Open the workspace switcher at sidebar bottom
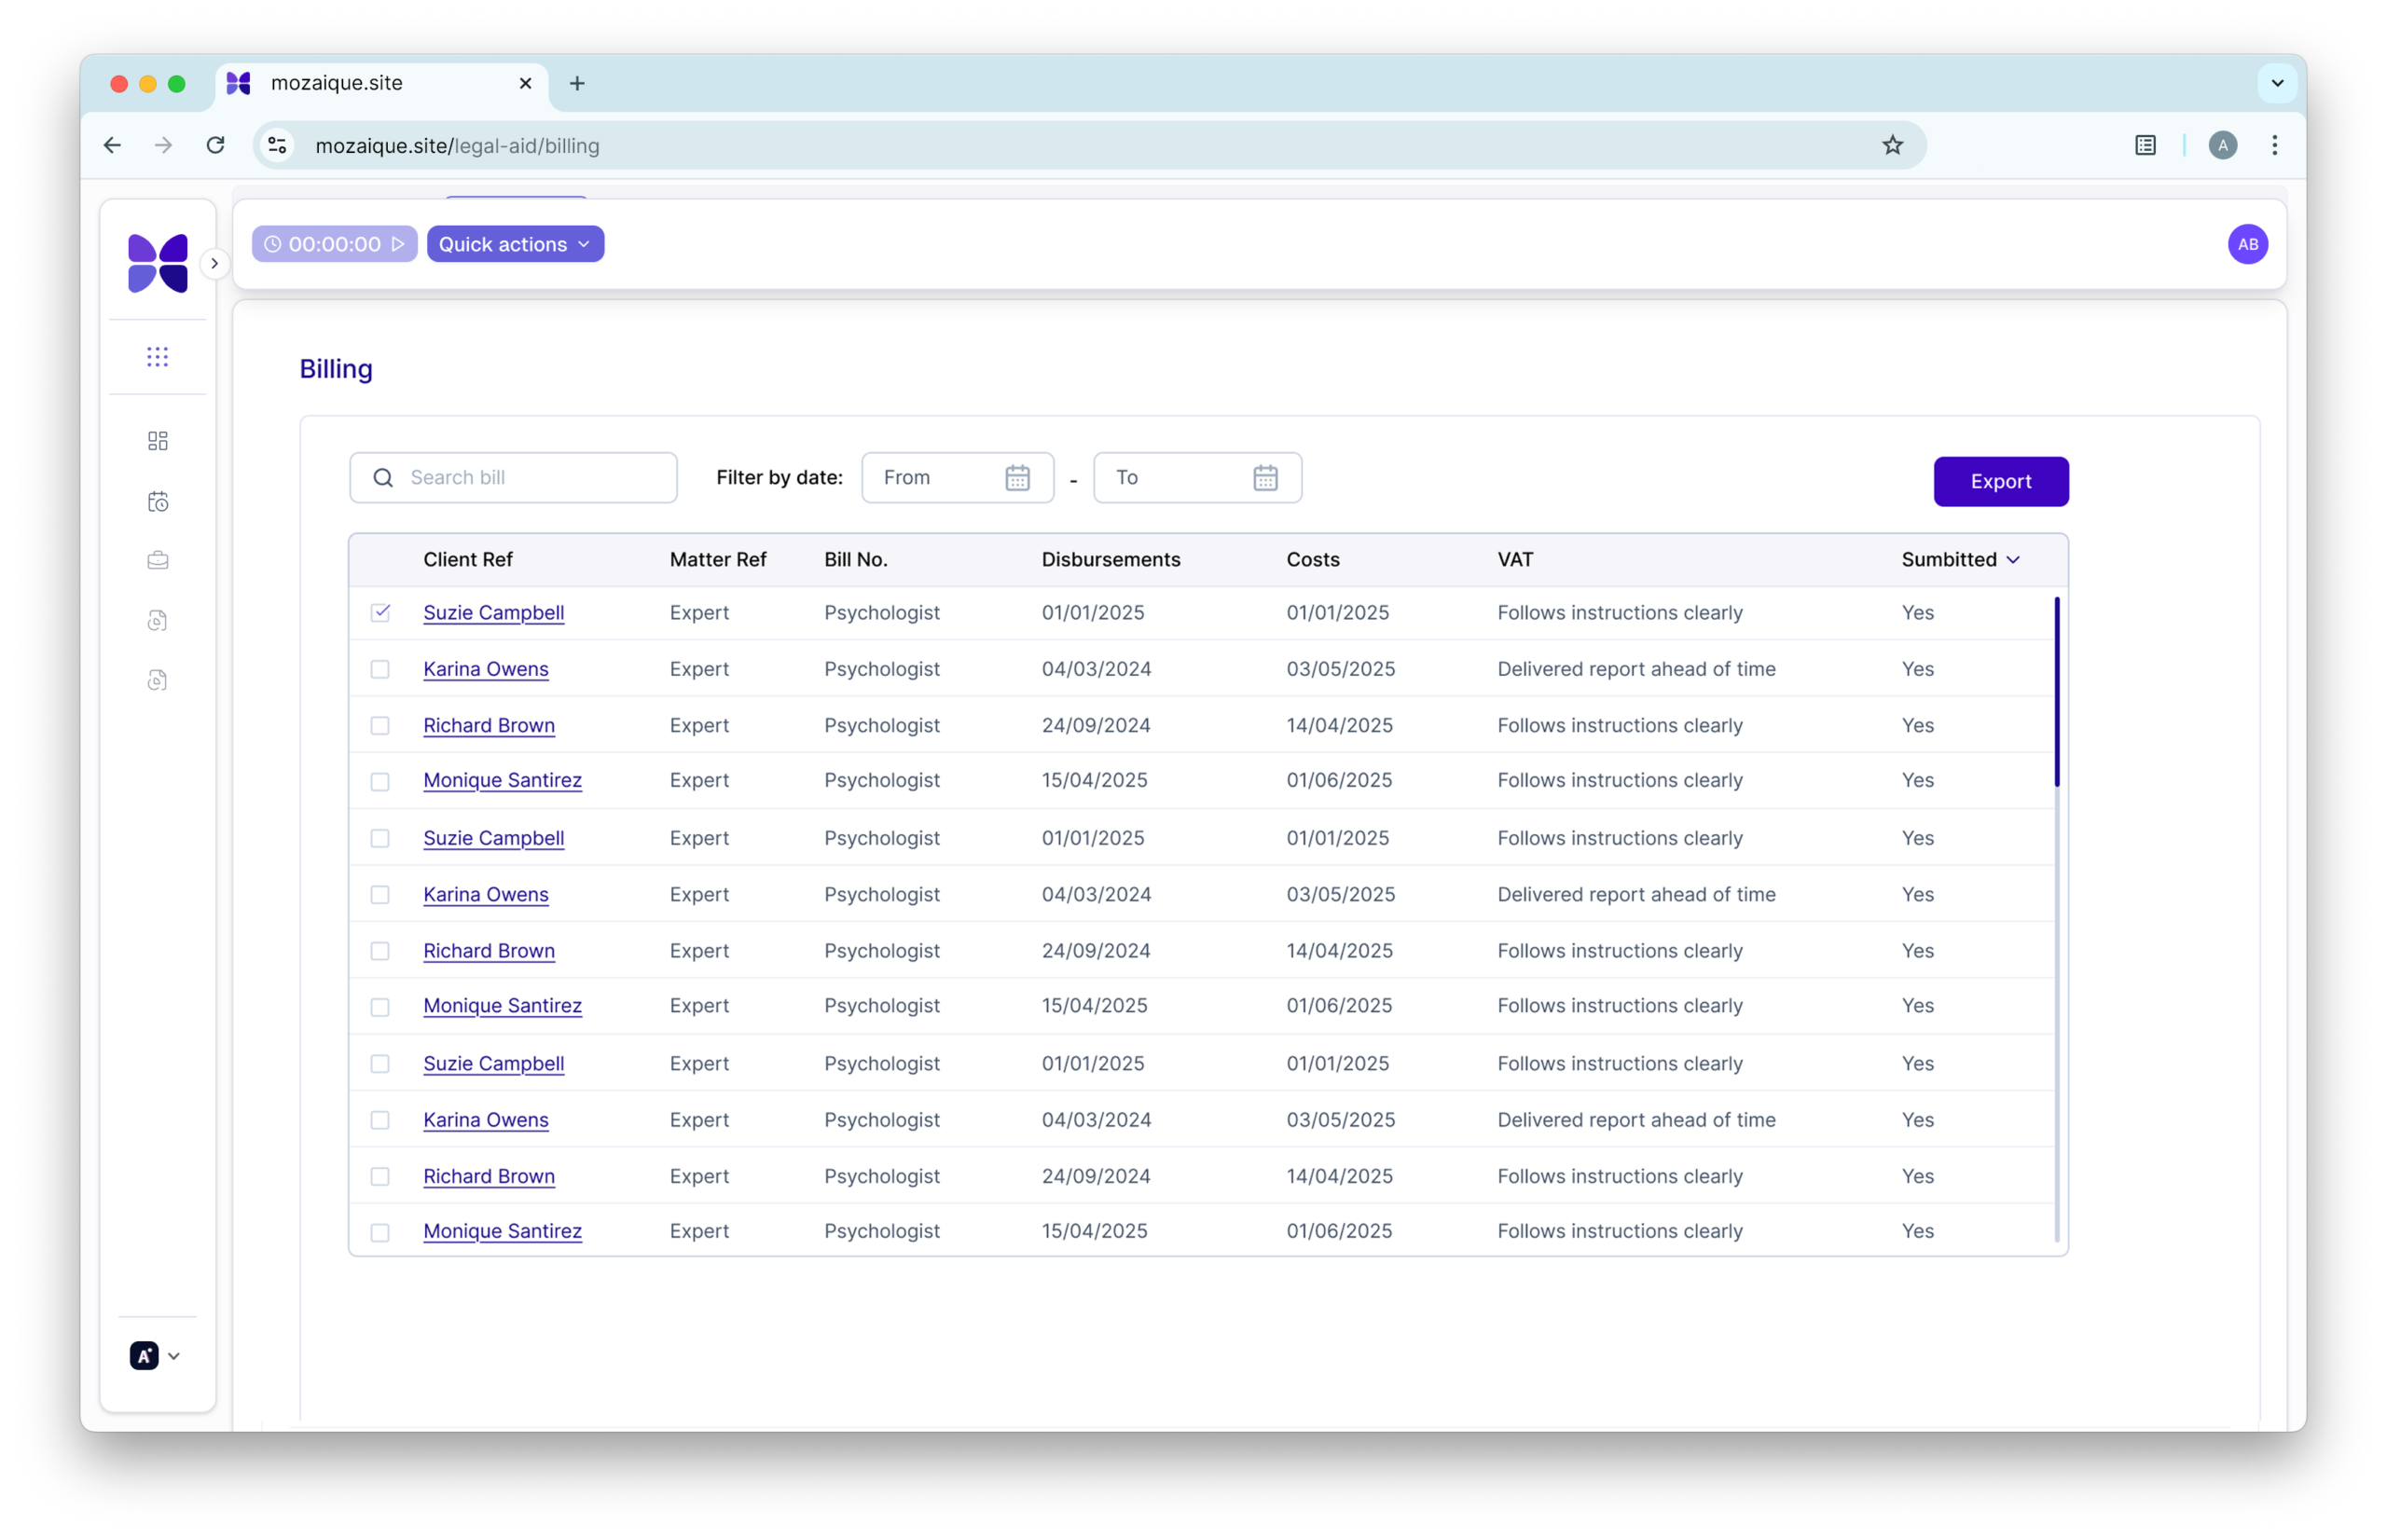 click(156, 1355)
